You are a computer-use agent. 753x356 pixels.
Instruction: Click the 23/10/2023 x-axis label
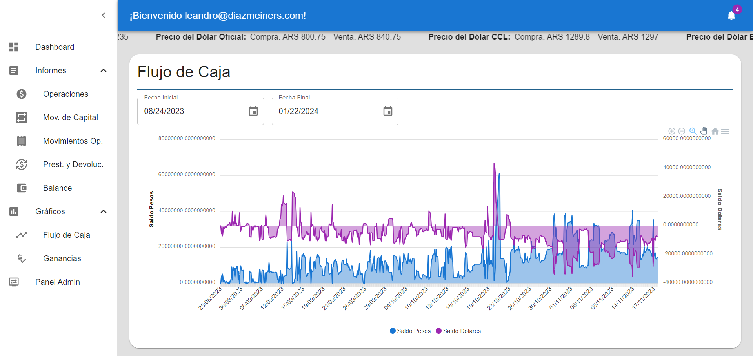[x=499, y=298]
